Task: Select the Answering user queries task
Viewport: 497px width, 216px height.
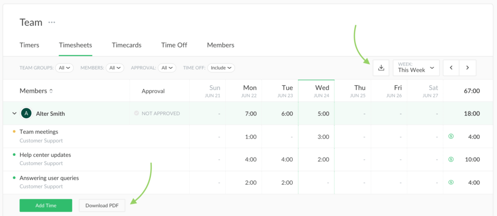Action: tap(49, 178)
